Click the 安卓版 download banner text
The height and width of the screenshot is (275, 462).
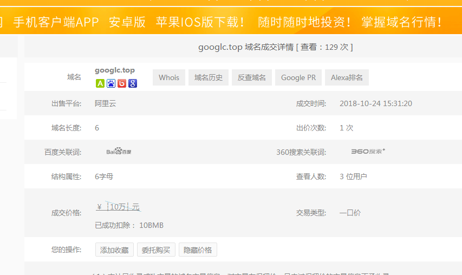[127, 22]
